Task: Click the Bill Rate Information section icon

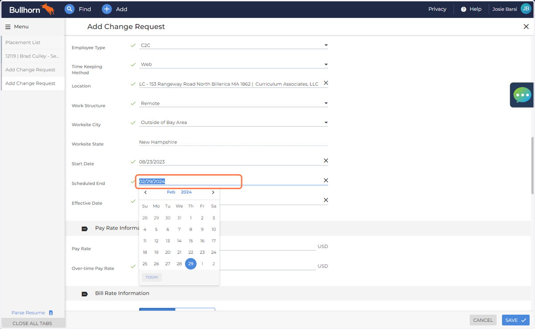Action: 85,294
